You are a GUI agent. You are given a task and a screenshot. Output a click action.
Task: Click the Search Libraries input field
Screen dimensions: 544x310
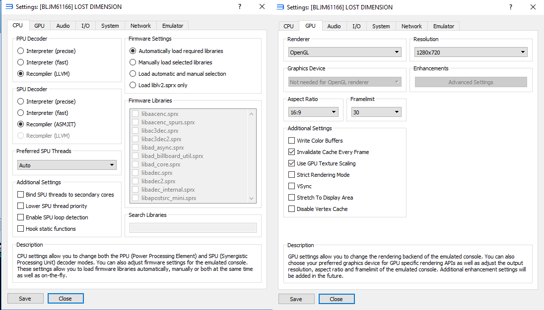pyautogui.click(x=193, y=228)
